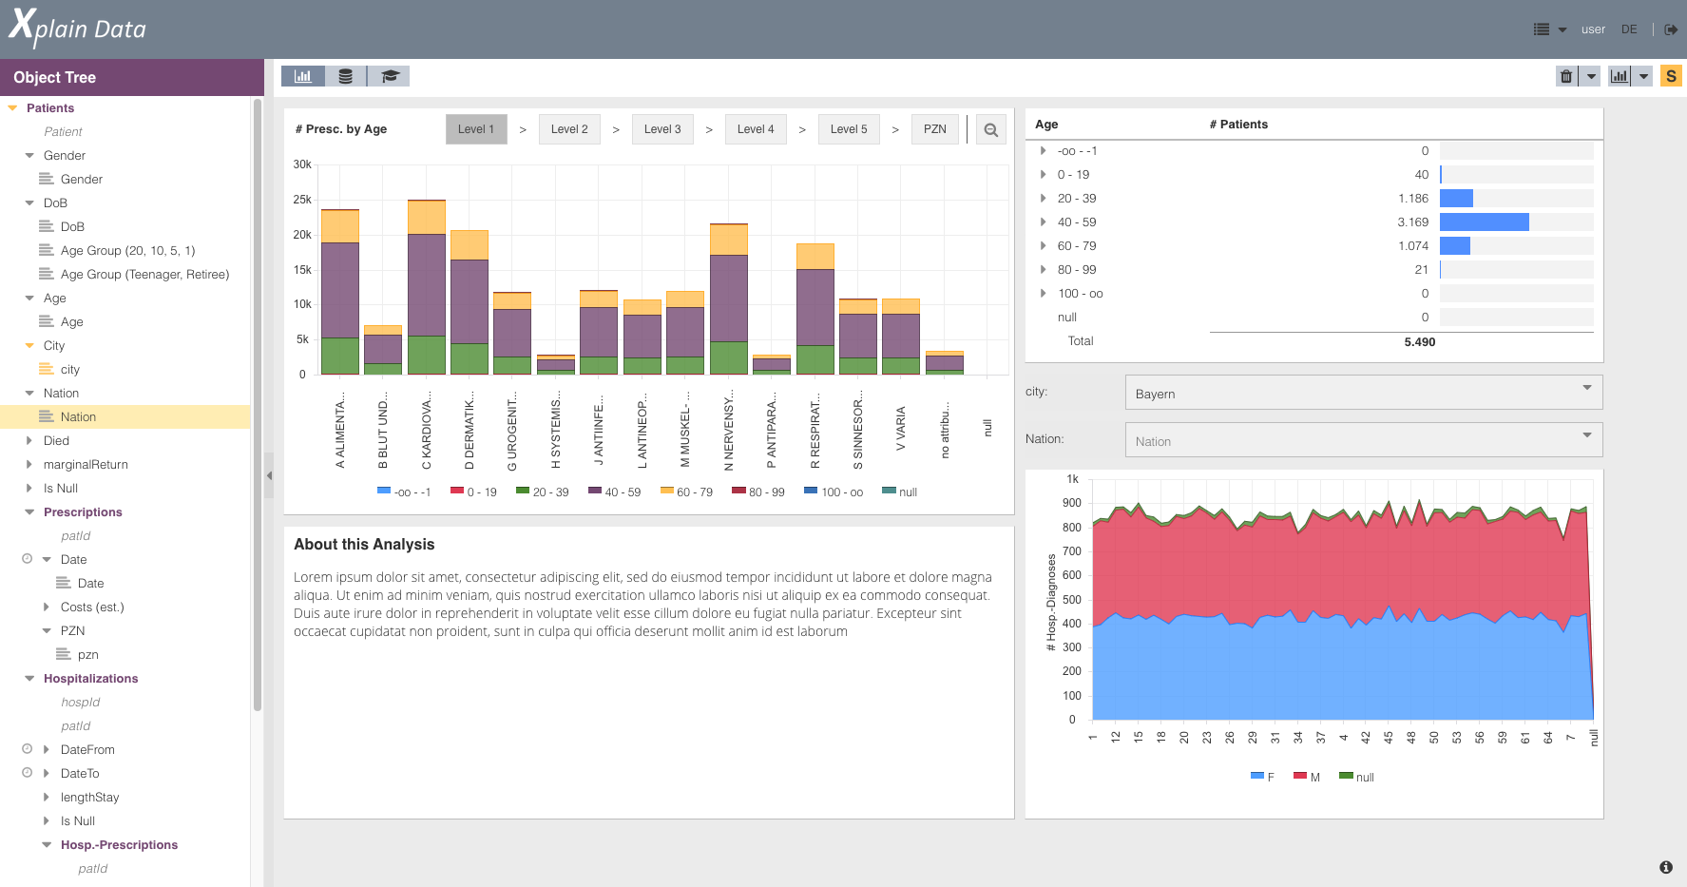
Task: Toggle the null series in hospital chart legend
Action: click(1356, 777)
